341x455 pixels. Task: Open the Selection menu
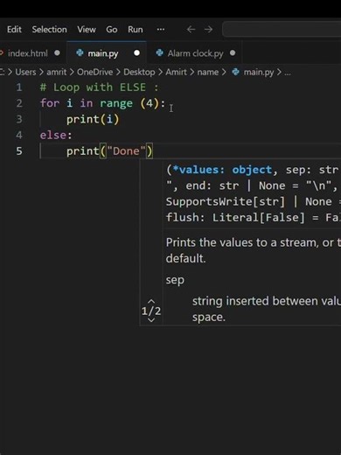pyautogui.click(x=49, y=30)
